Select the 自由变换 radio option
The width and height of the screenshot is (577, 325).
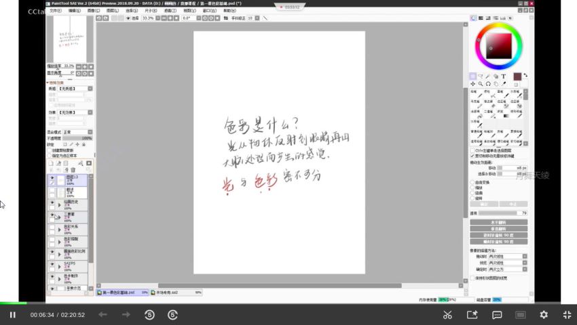[473, 182]
